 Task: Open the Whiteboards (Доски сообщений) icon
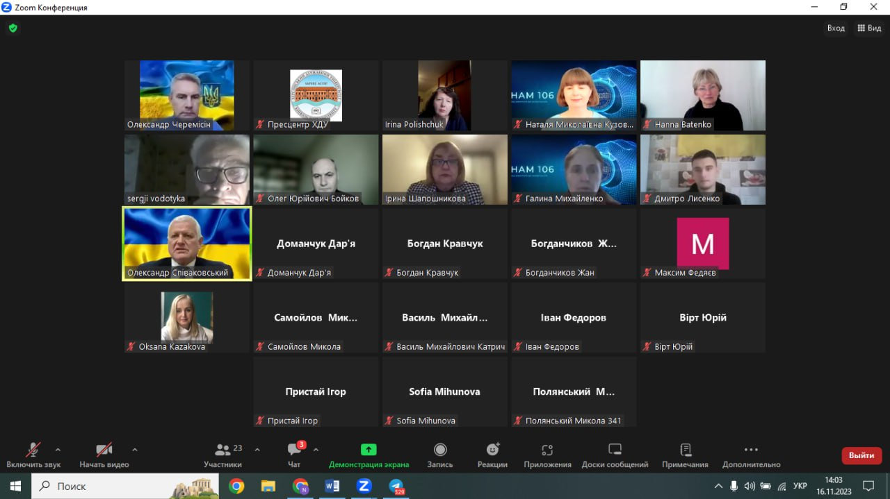[615, 450]
